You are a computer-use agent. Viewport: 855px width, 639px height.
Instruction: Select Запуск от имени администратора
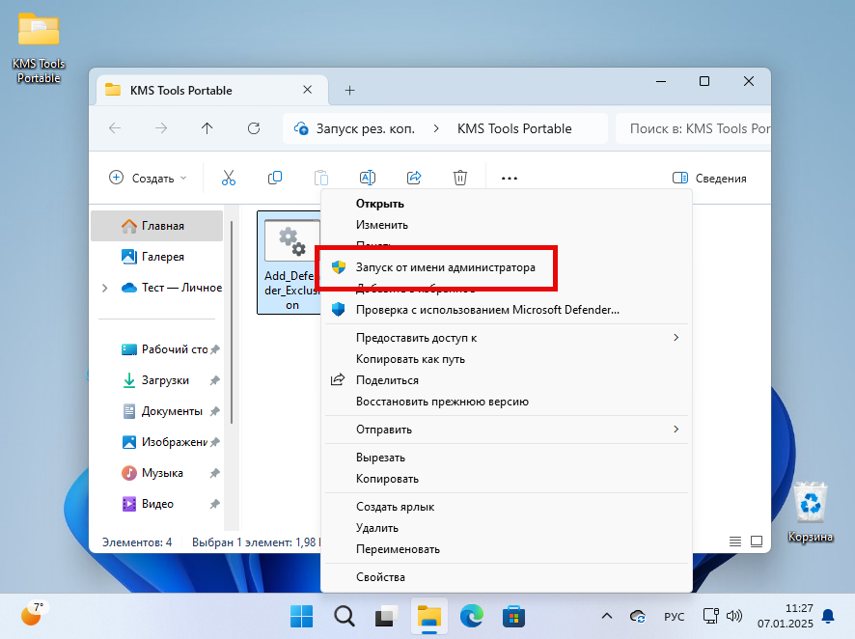pos(445,267)
